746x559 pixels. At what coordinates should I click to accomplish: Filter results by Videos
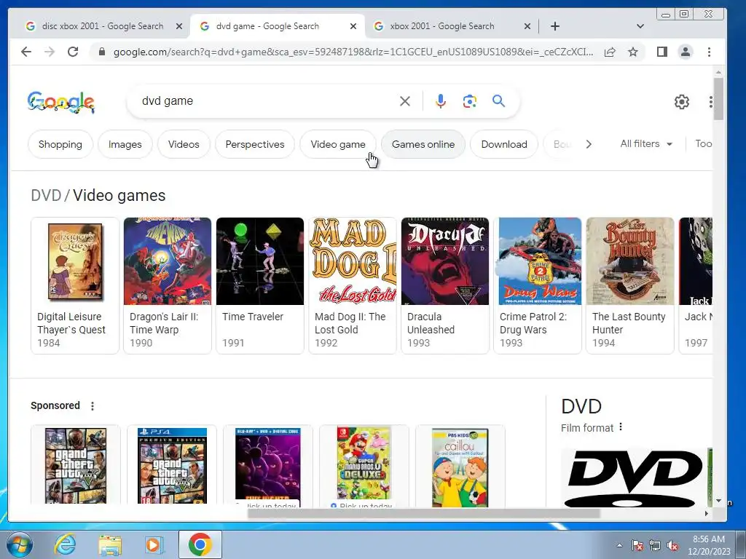point(184,144)
